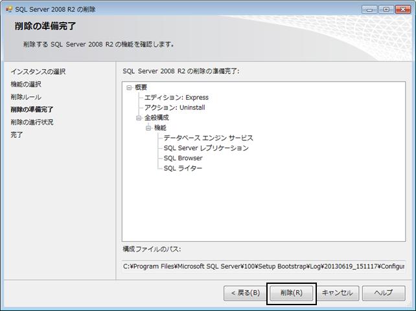The image size is (416, 311).
Task: Click the 削除(R) remove button
Action: point(292,293)
